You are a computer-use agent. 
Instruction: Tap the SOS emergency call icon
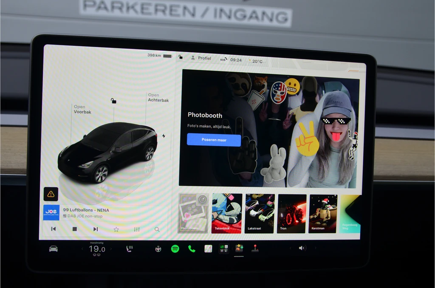[223, 59]
